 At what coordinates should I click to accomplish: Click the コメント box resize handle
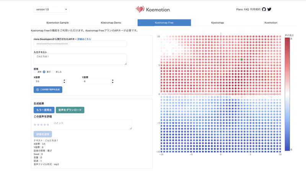[131, 128]
